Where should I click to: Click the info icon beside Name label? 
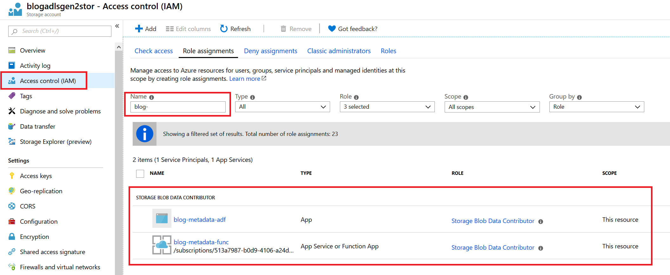(x=151, y=97)
